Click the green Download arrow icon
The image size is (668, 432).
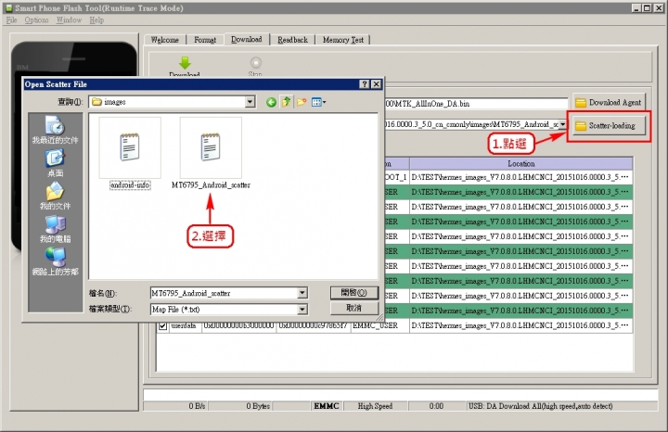click(185, 63)
